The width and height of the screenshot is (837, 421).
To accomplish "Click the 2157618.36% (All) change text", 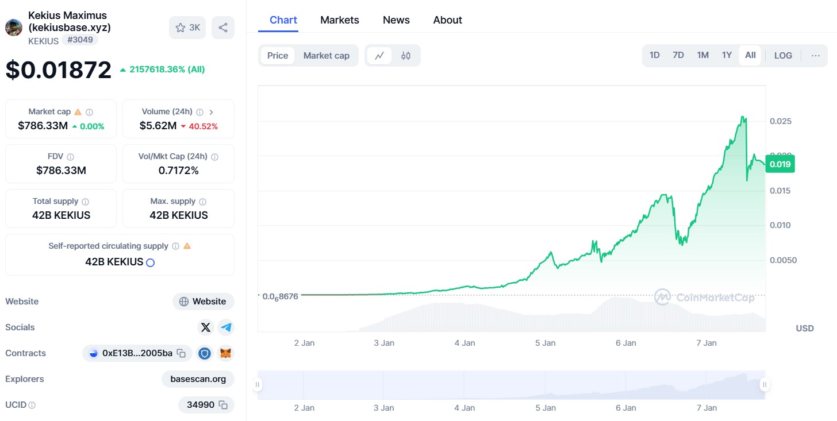I will coord(167,69).
